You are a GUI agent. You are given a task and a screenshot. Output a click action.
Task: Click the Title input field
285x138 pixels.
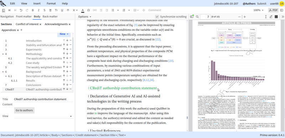pos(43,99)
